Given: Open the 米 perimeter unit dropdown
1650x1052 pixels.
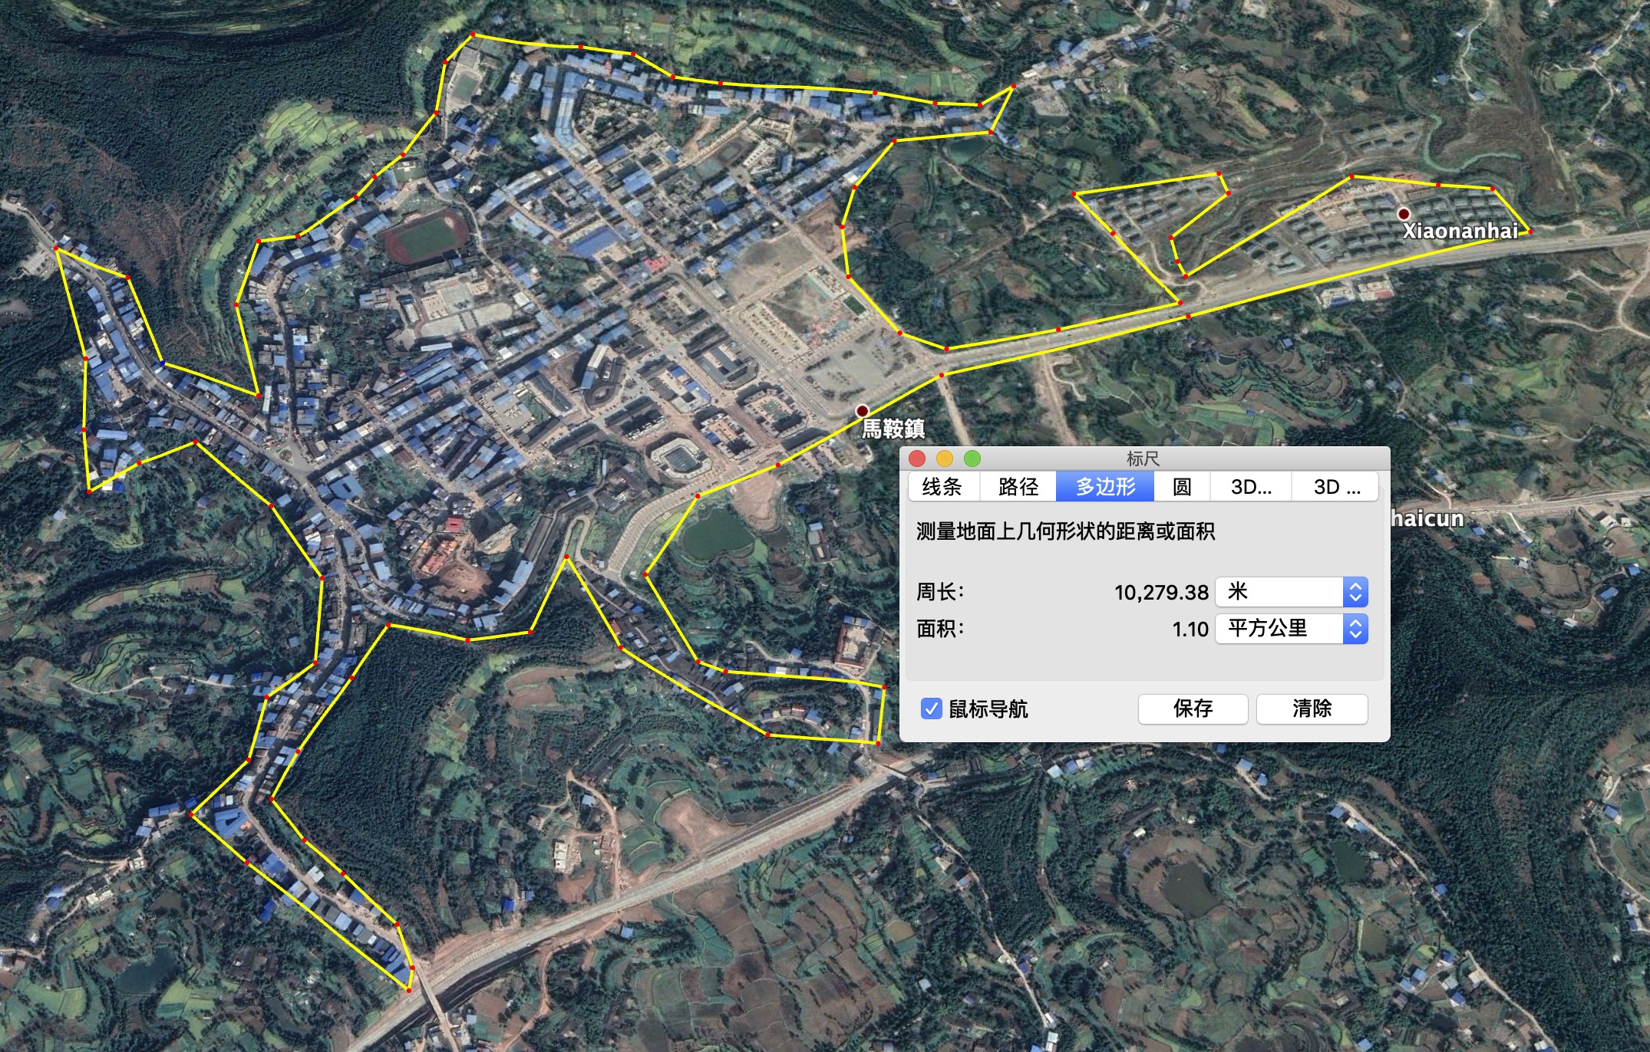Looking at the screenshot, I should coord(1292,592).
